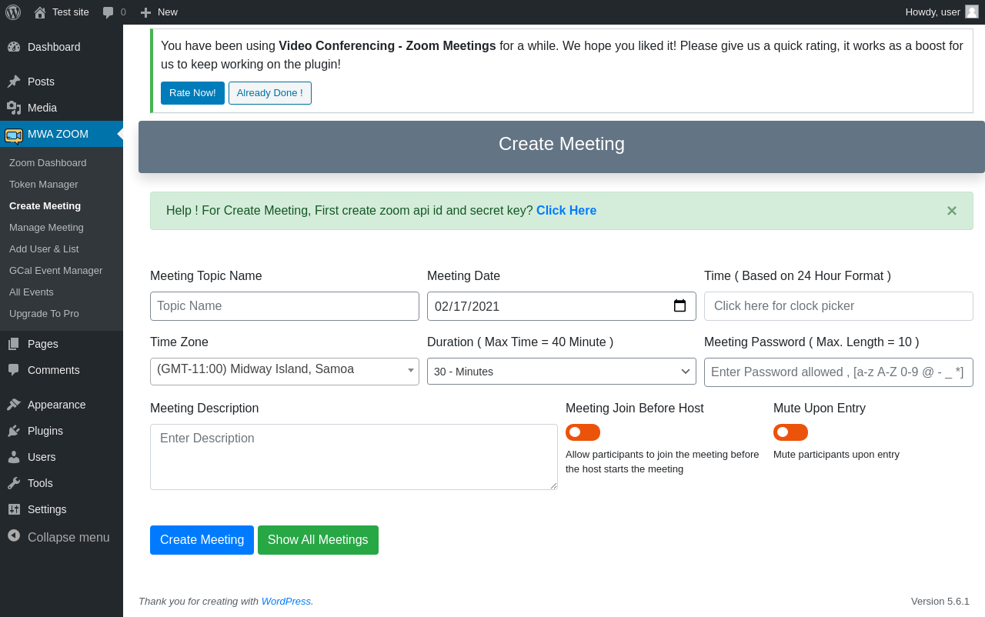The width and height of the screenshot is (985, 617).
Task: Dismiss the green help alert
Action: [x=952, y=211]
